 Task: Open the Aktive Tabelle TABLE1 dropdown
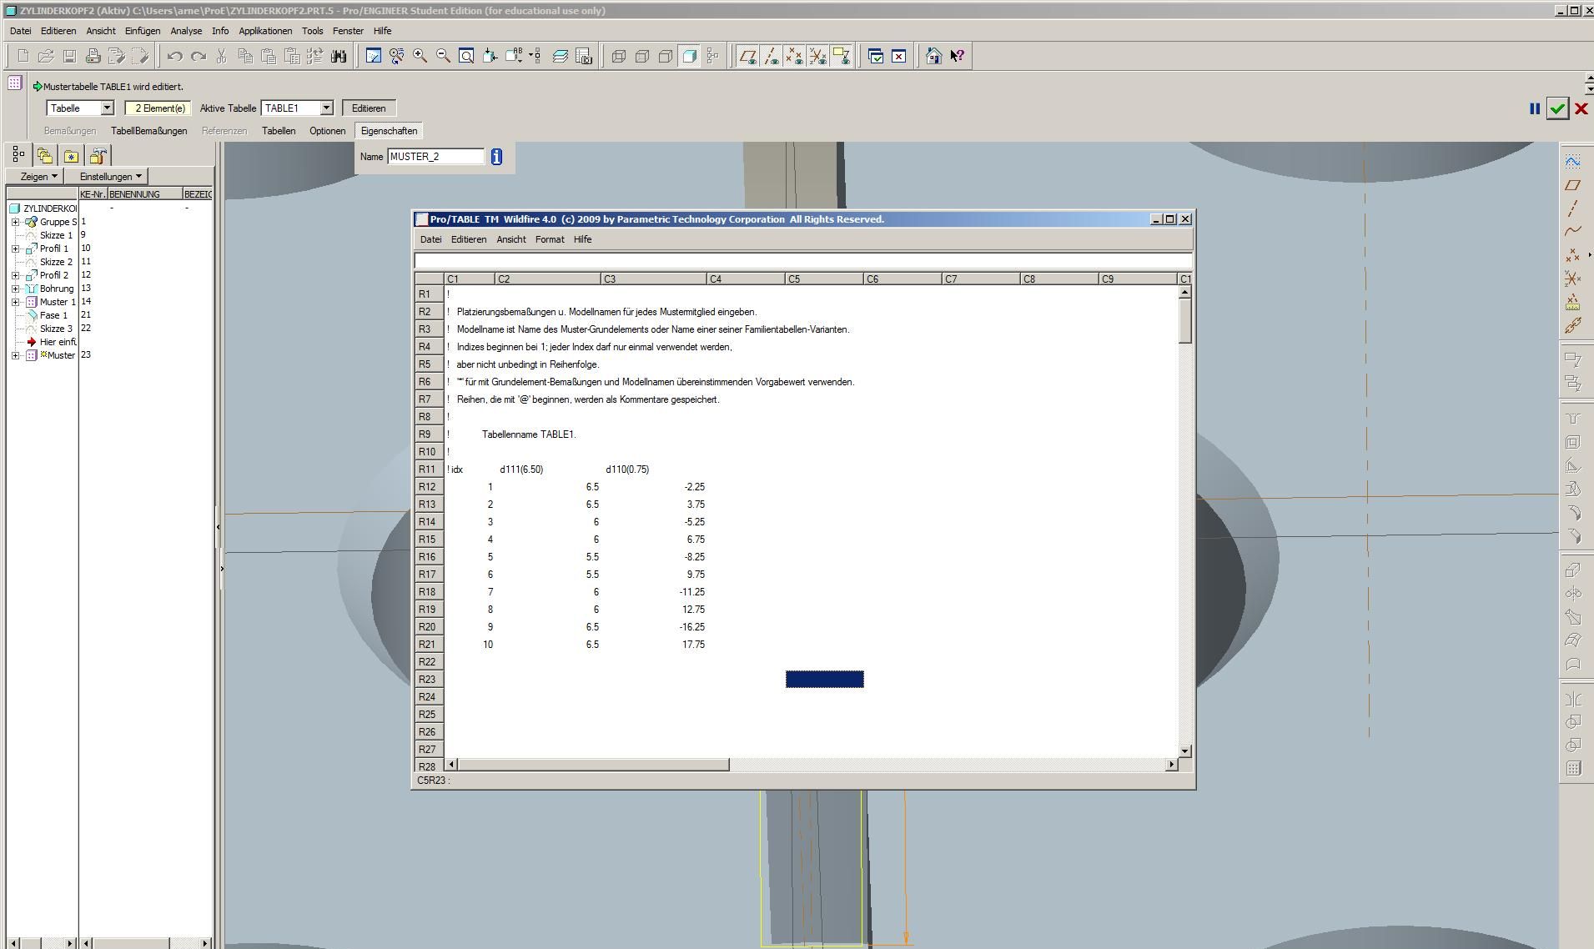click(327, 108)
